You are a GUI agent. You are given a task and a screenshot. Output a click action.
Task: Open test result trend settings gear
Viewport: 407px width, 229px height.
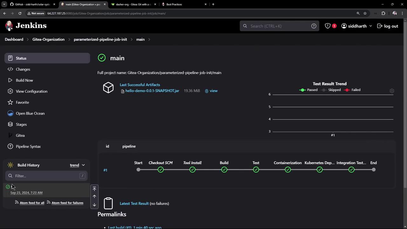392,91
